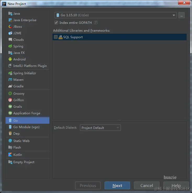The height and width of the screenshot is (193, 192).
Task: Click the SQL Support database icon
Action: (60, 37)
